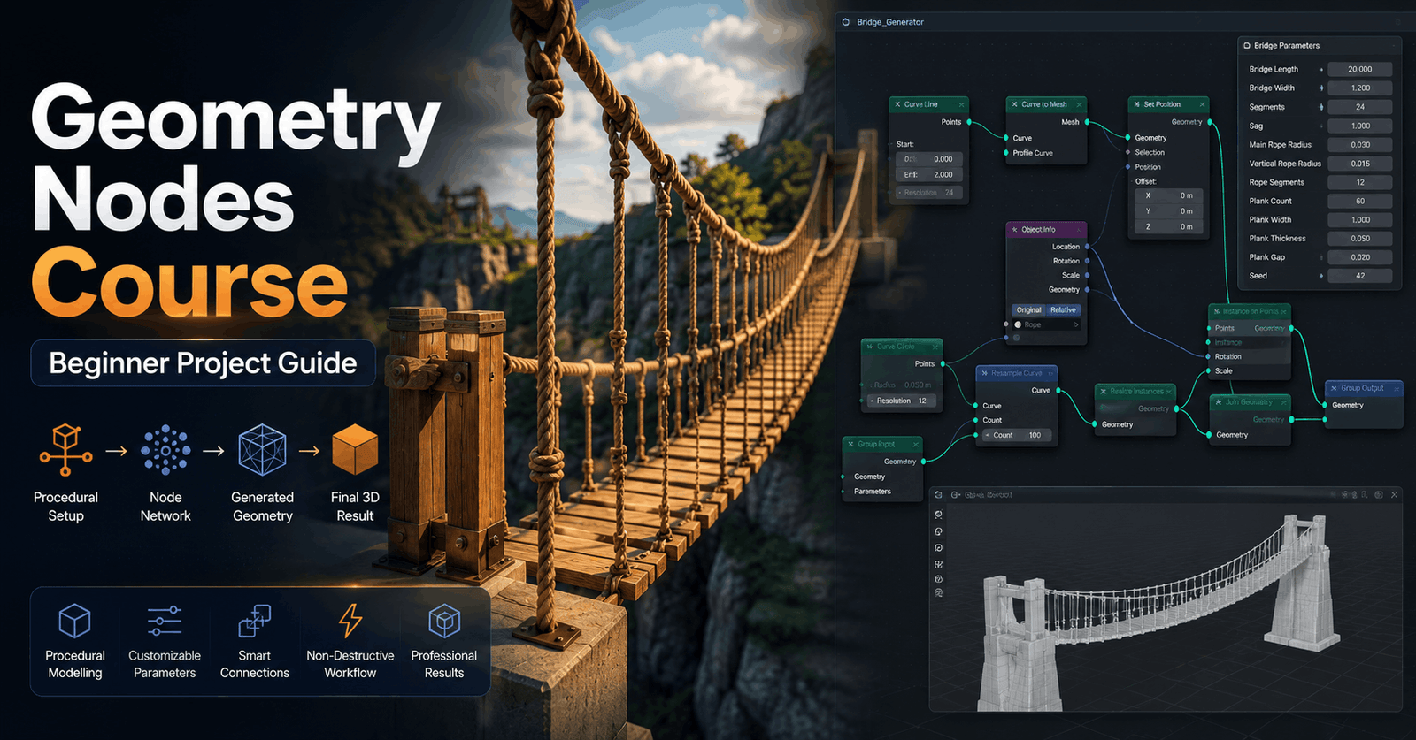
Task: Close the Set Position node
Action: coord(1202,104)
